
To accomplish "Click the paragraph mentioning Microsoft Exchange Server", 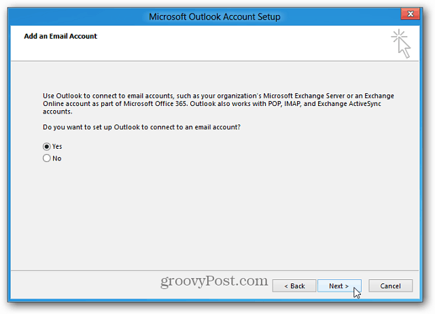I will coord(218,103).
